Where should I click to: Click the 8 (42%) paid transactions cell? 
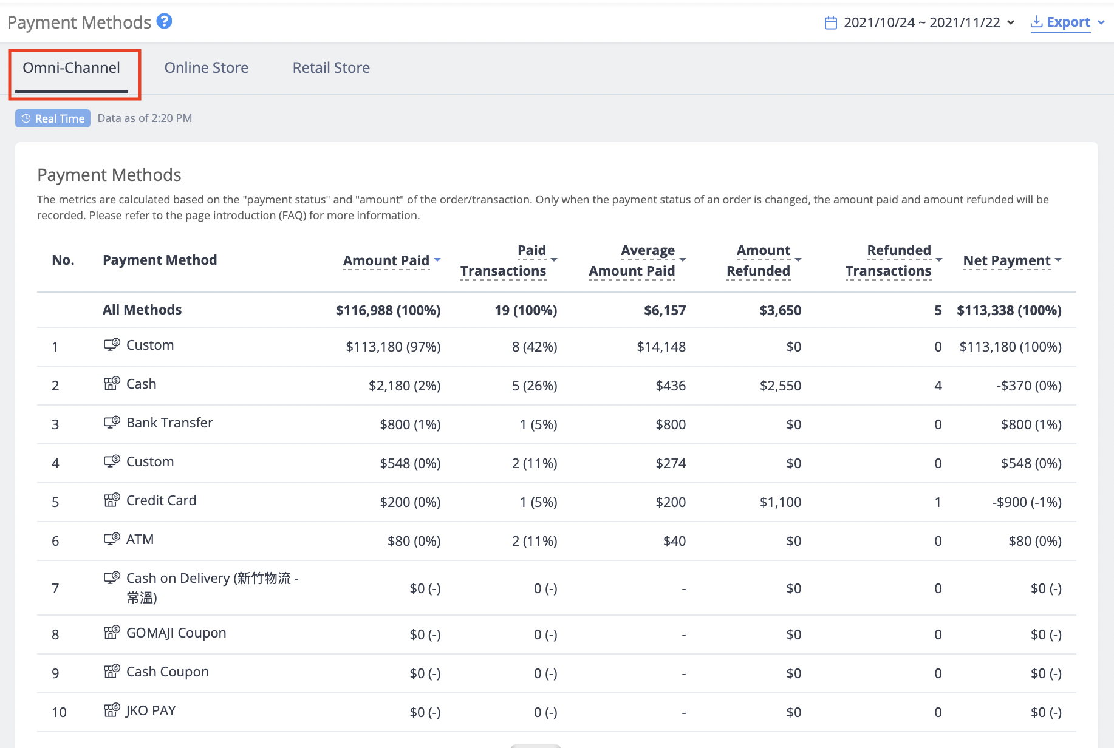click(x=535, y=347)
